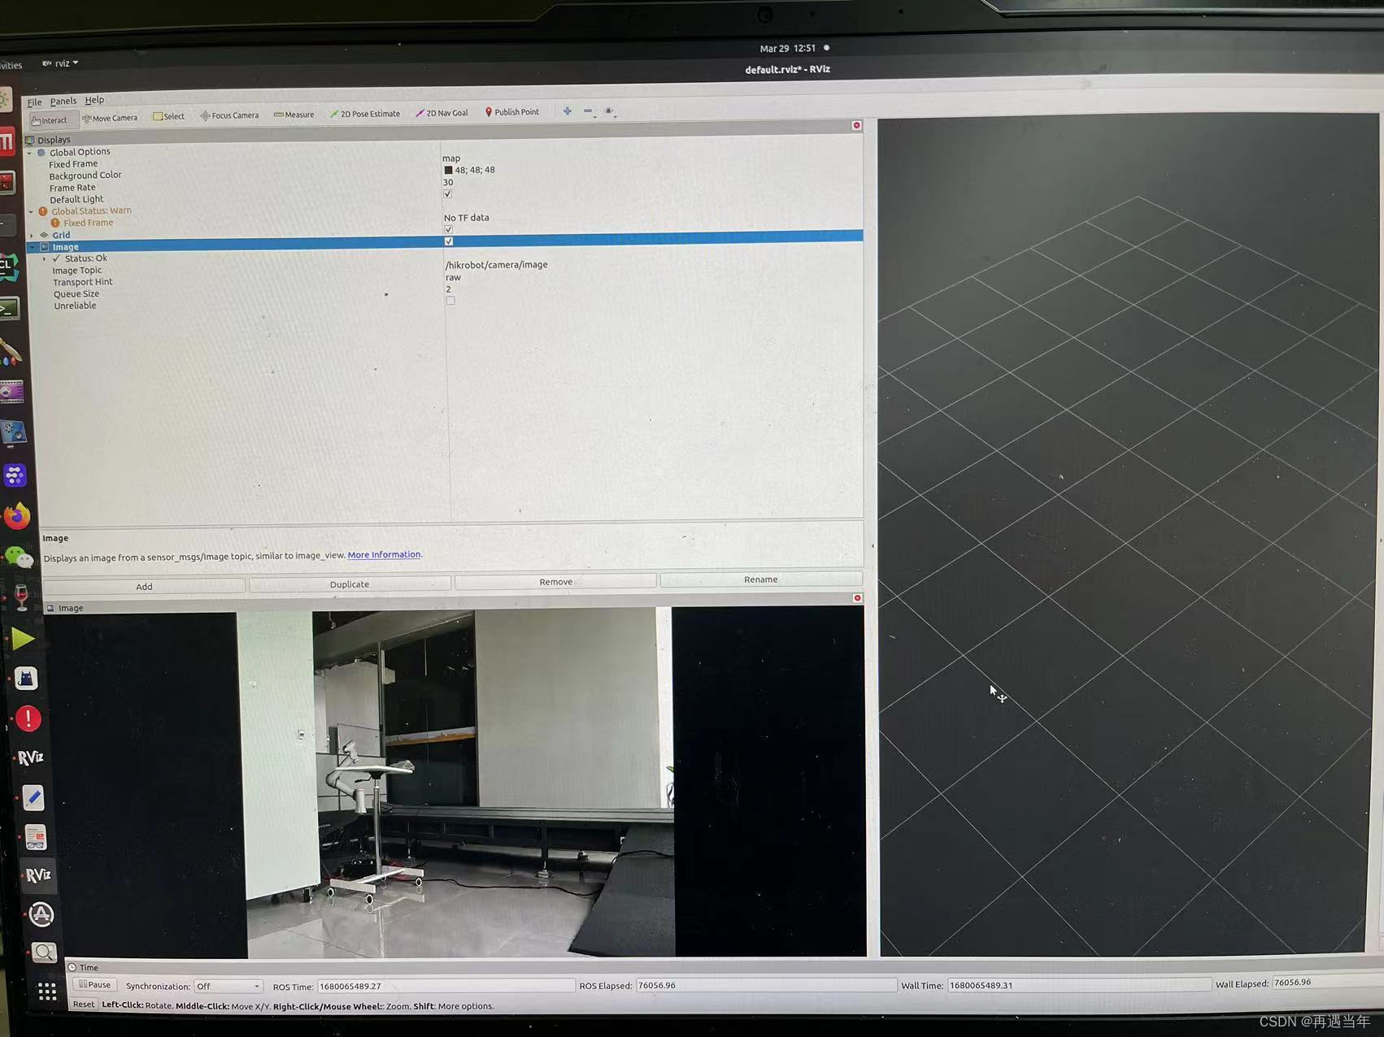Click the Wall Elapsed field
1384x1037 pixels.
[x=1327, y=983]
